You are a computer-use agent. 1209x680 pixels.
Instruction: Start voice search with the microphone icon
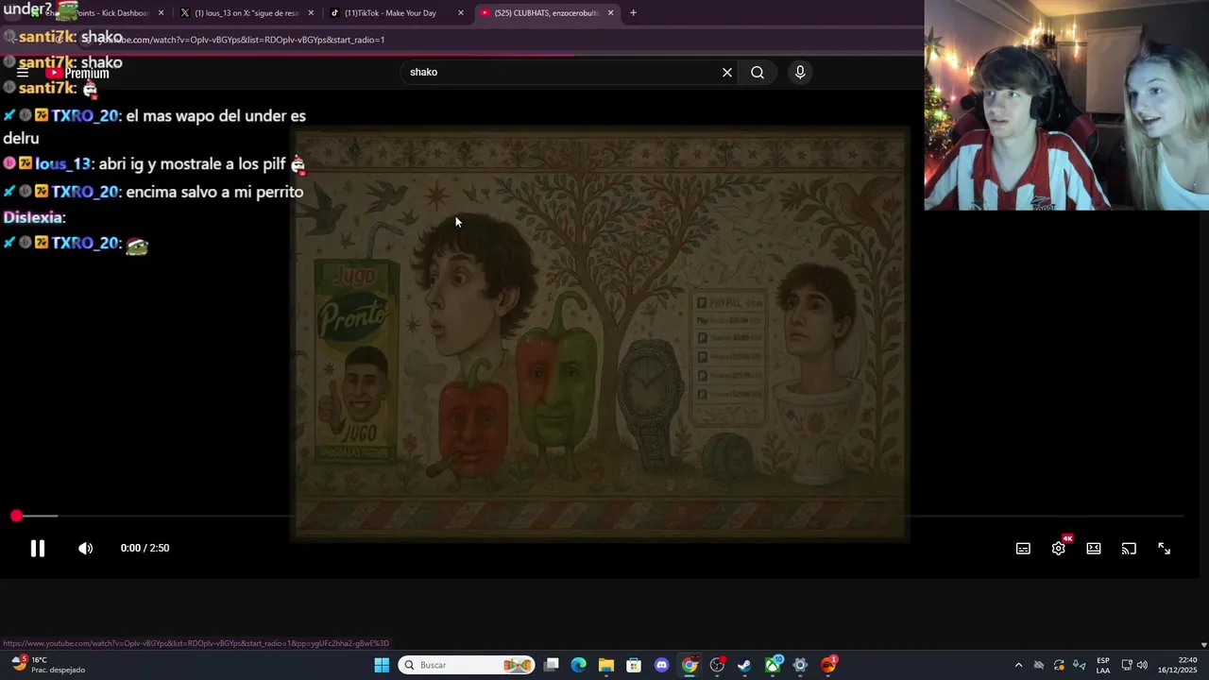click(800, 72)
